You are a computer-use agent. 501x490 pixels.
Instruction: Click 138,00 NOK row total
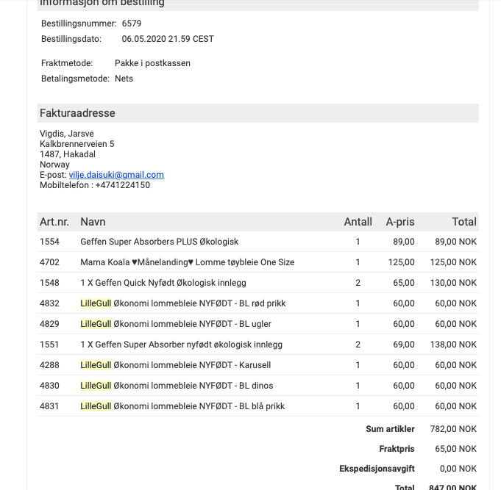453,345
